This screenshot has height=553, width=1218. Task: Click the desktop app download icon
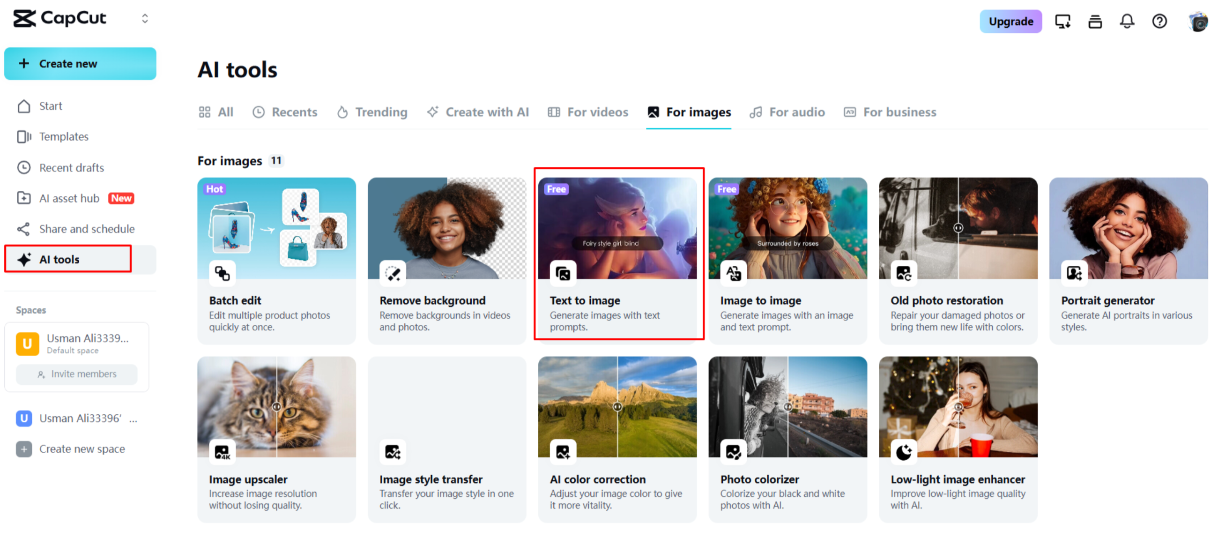tap(1062, 21)
